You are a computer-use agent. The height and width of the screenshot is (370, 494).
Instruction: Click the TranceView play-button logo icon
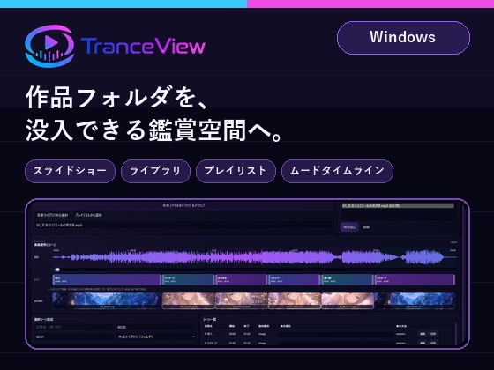tap(49, 46)
